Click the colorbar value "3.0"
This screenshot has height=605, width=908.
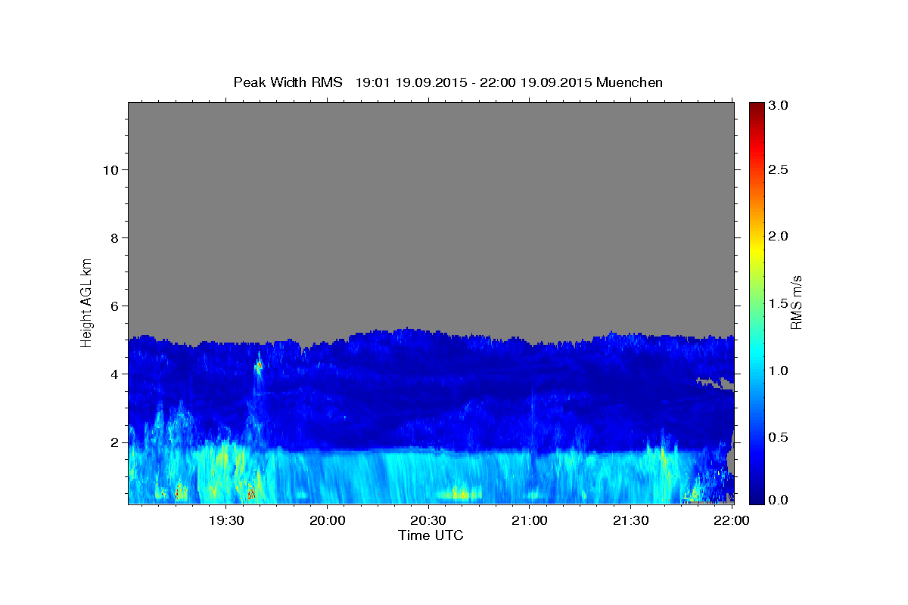pos(778,105)
